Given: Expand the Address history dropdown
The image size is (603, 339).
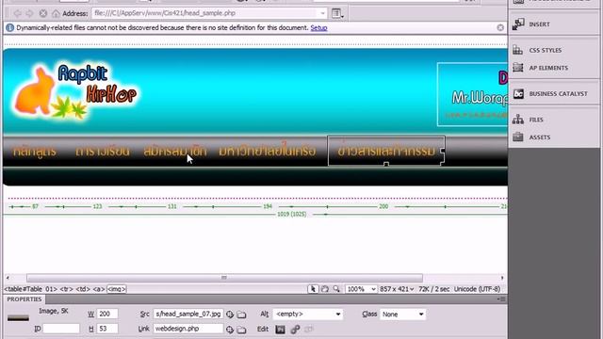Looking at the screenshot, I should click(322, 13).
